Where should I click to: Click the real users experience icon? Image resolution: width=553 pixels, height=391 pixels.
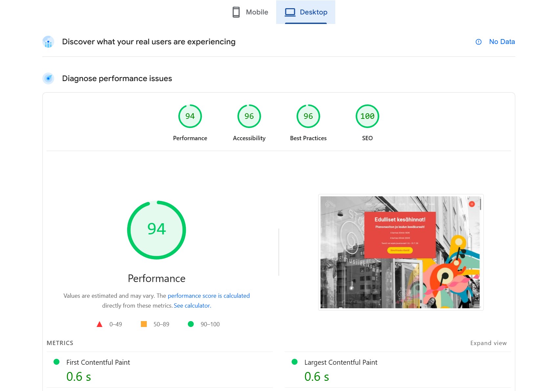48,42
